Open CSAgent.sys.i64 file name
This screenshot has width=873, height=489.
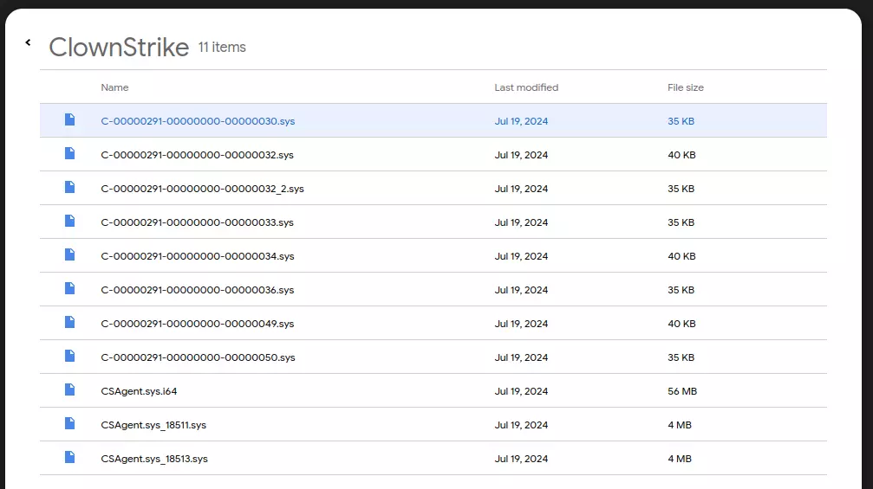(139, 391)
